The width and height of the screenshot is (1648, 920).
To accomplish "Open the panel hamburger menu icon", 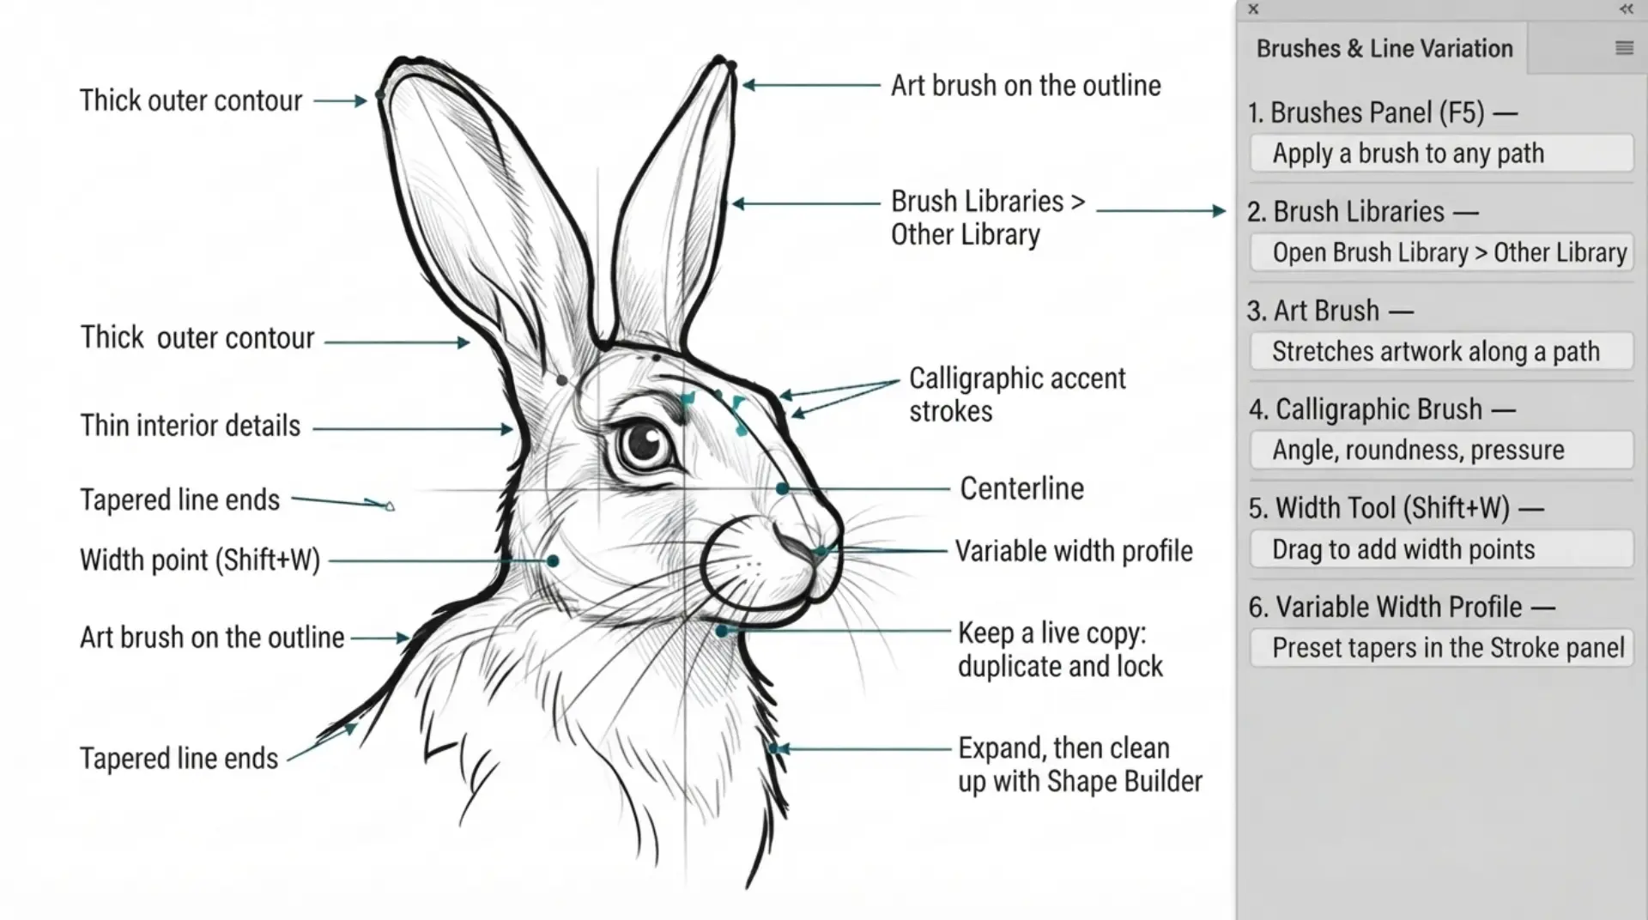I will [x=1624, y=48].
